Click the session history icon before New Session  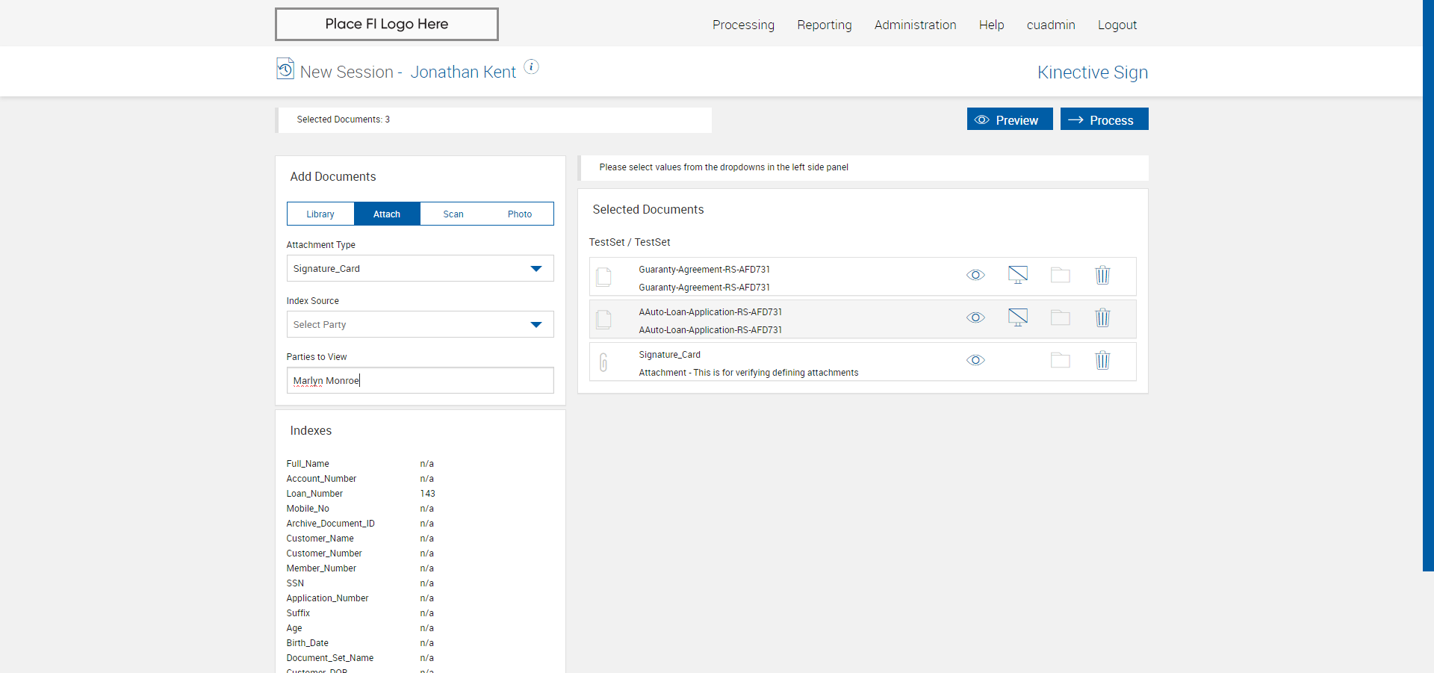point(285,69)
